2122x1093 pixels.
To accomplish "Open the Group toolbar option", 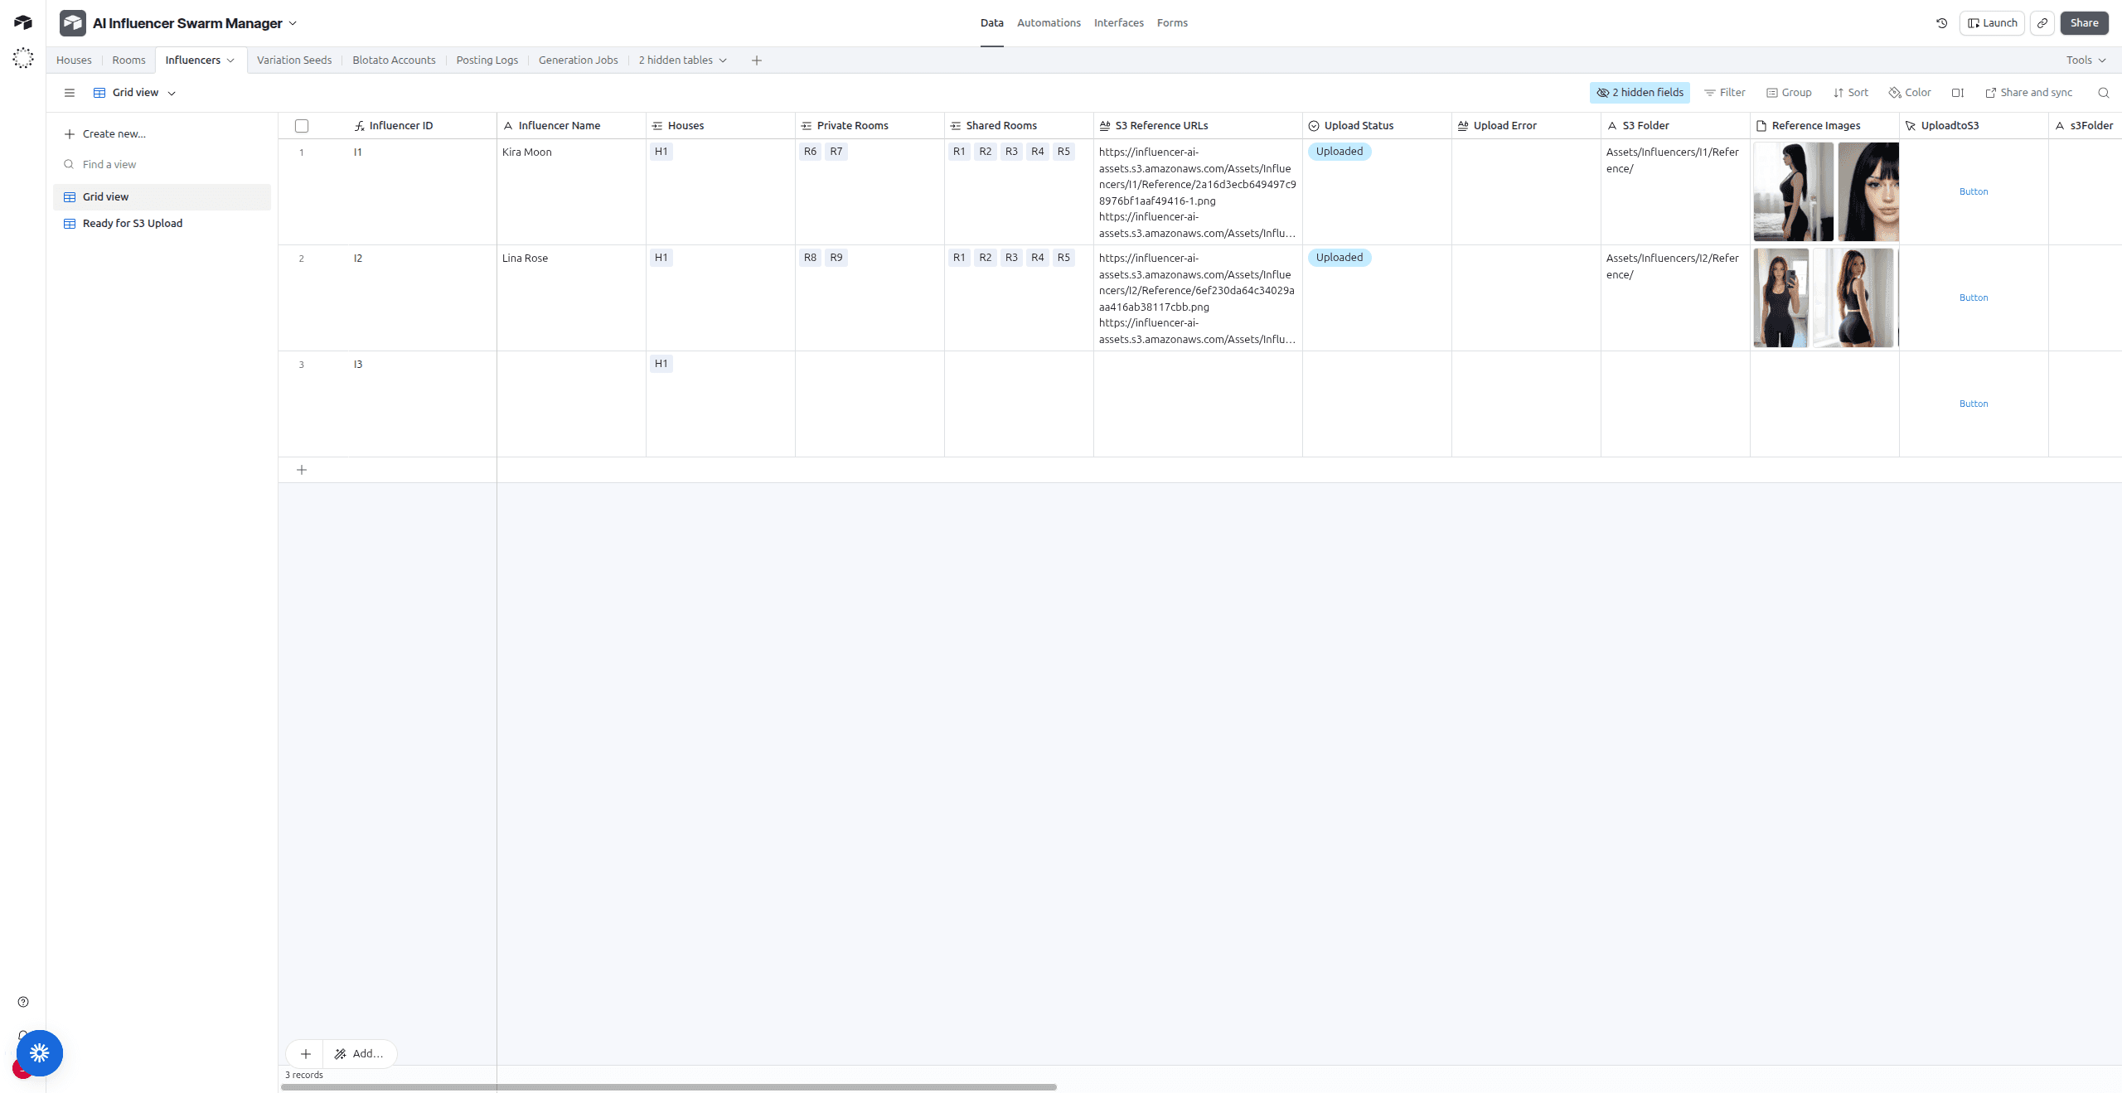I will [x=1789, y=93].
